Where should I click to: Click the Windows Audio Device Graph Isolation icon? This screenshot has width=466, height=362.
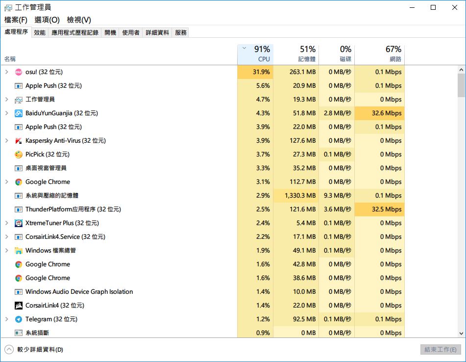pyautogui.click(x=19, y=292)
